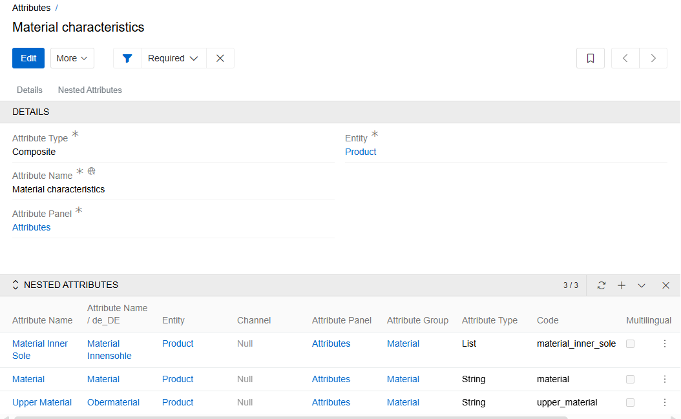Enable Multilingual for the Material row

(630, 379)
